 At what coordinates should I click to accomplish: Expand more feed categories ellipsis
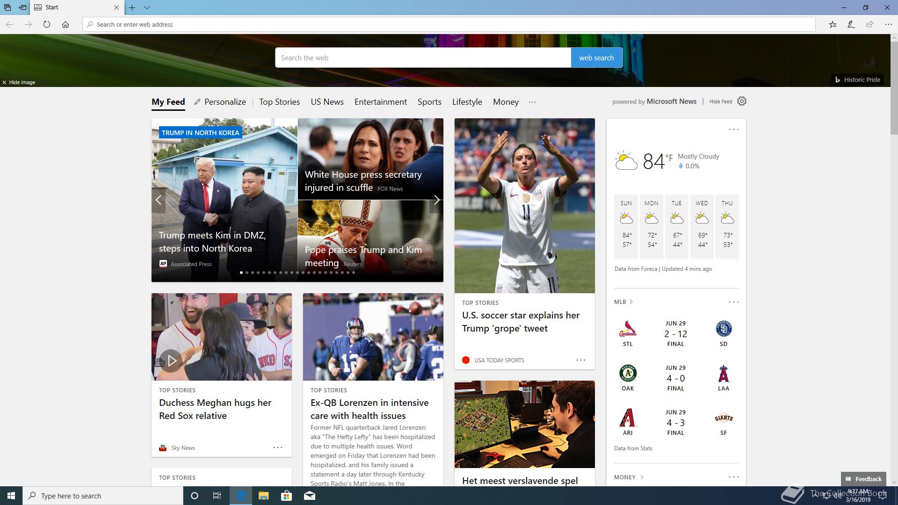tap(532, 102)
